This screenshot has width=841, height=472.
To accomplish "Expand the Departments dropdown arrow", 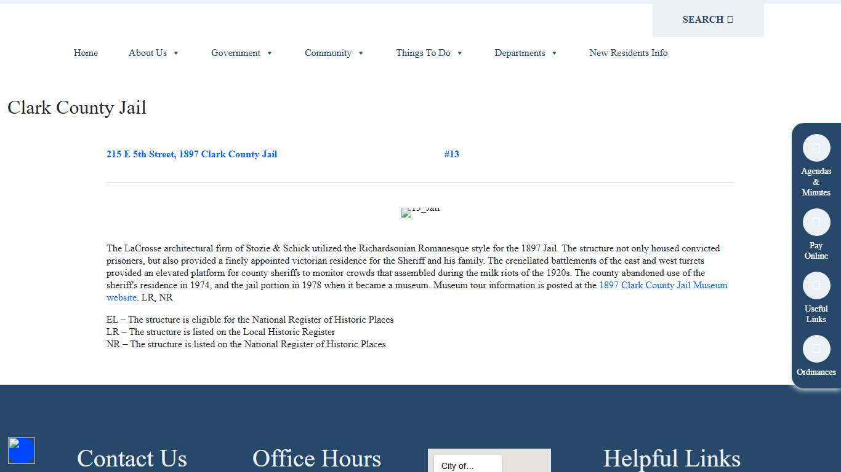I will [x=555, y=53].
